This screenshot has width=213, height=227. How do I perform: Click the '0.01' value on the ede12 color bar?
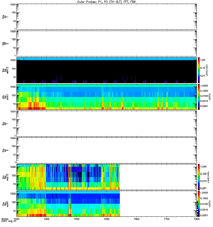coord(202,76)
